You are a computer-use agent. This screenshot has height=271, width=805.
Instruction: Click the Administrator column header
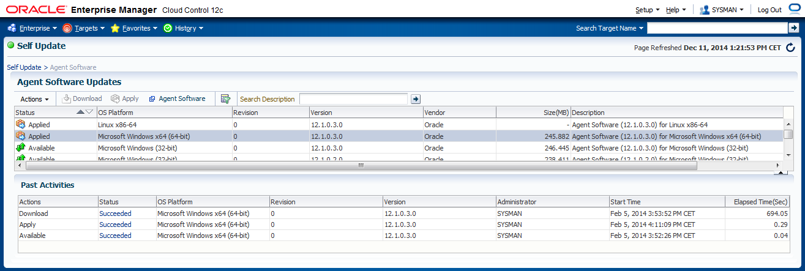tap(552, 202)
